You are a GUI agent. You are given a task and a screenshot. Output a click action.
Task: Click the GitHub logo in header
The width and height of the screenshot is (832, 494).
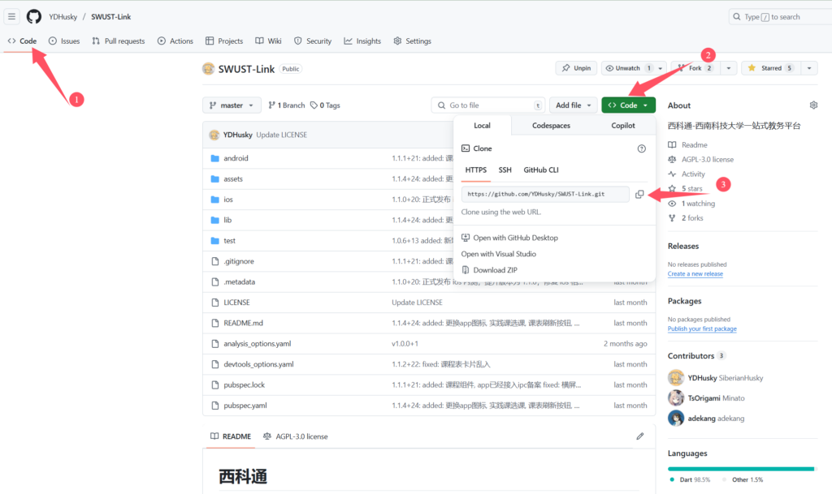[33, 16]
